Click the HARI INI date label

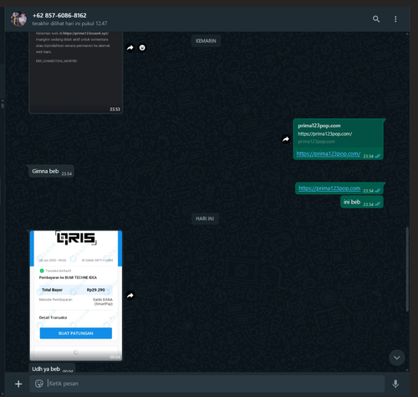click(205, 219)
